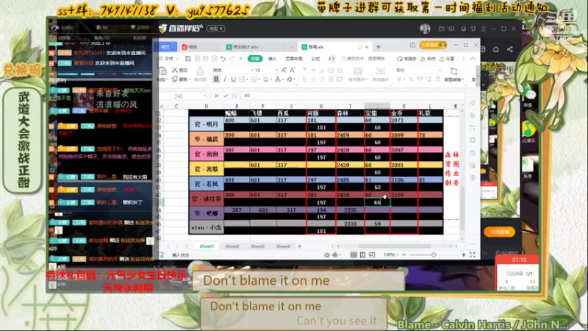Select the 公式 Formulas ribbon tab
Viewport: 588px width, 331px height.
pos(316,59)
